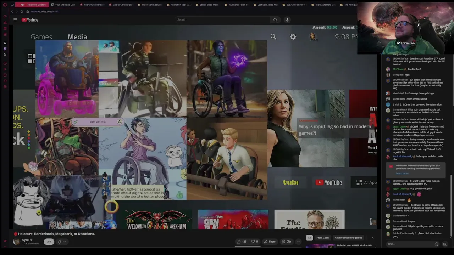This screenshot has height=255, width=454.
Task: Expand notification options chevron beside bell
Action: 65,242
